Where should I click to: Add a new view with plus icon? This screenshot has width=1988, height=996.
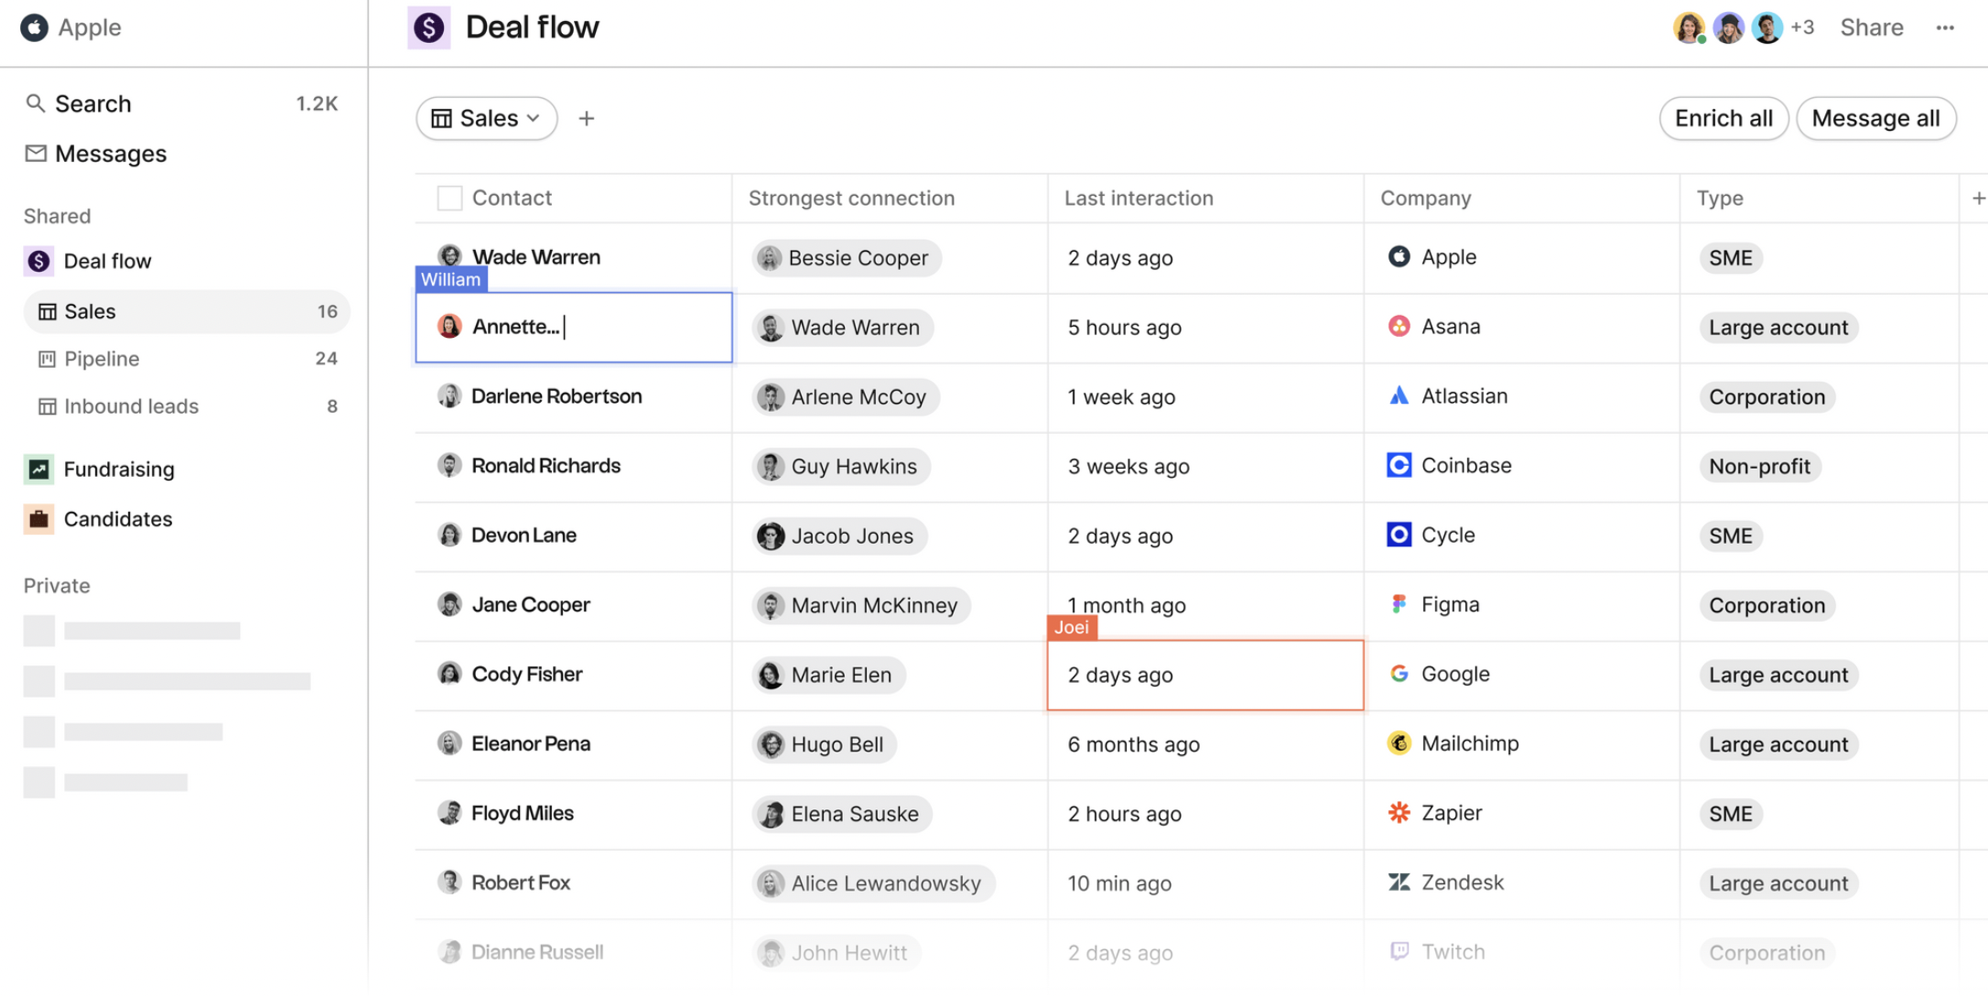(587, 118)
